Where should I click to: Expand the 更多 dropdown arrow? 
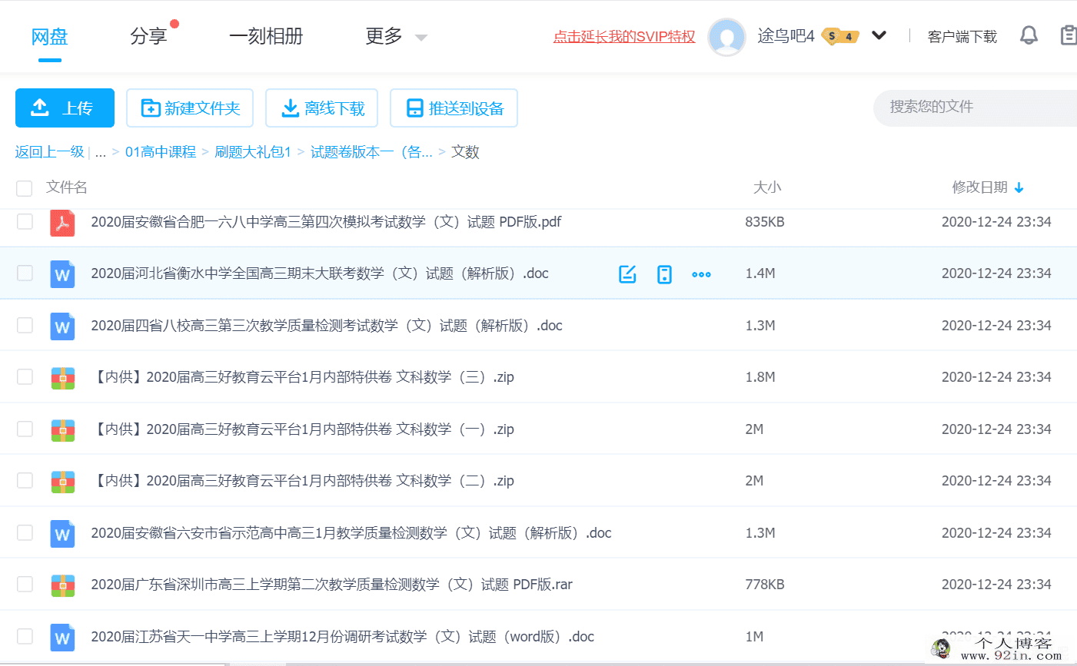[420, 38]
